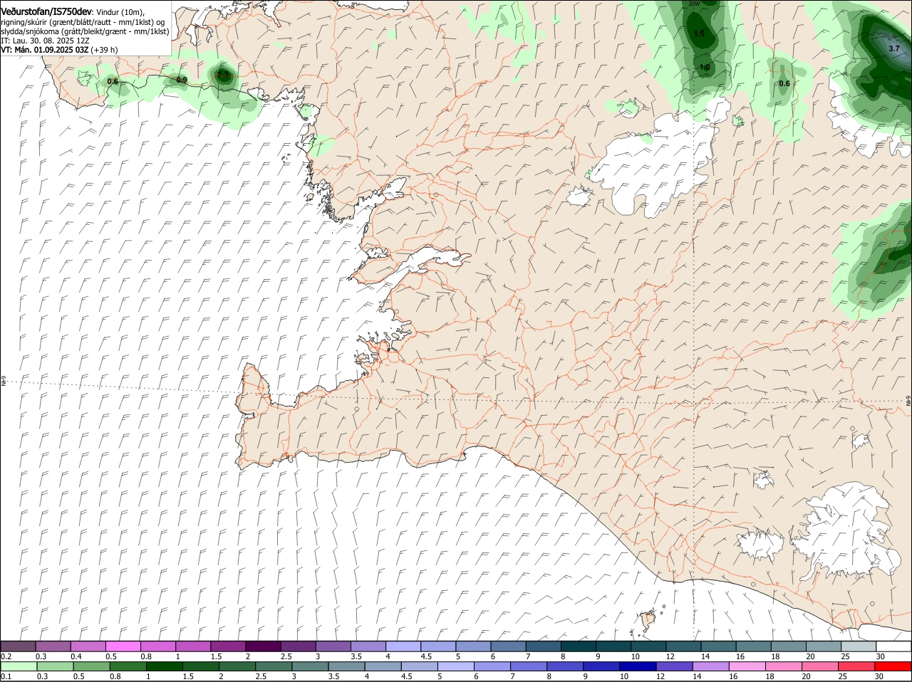Click the white swatch after 30 in snow legend
Screen dimensions: 912x682
pos(894,646)
